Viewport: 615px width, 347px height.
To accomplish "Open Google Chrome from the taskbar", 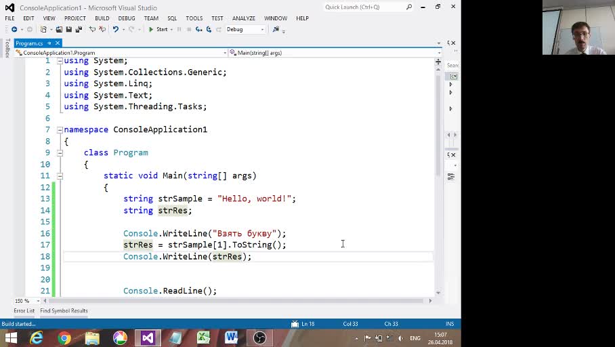I will pyautogui.click(x=64, y=338).
